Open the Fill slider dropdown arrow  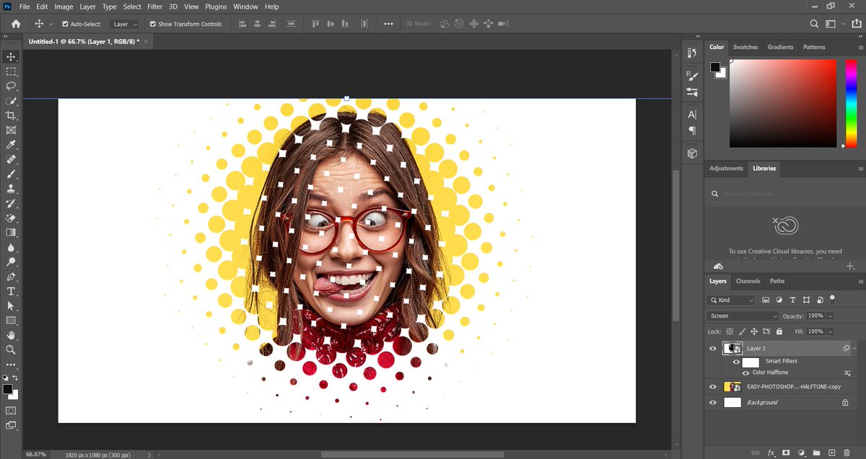click(x=831, y=331)
